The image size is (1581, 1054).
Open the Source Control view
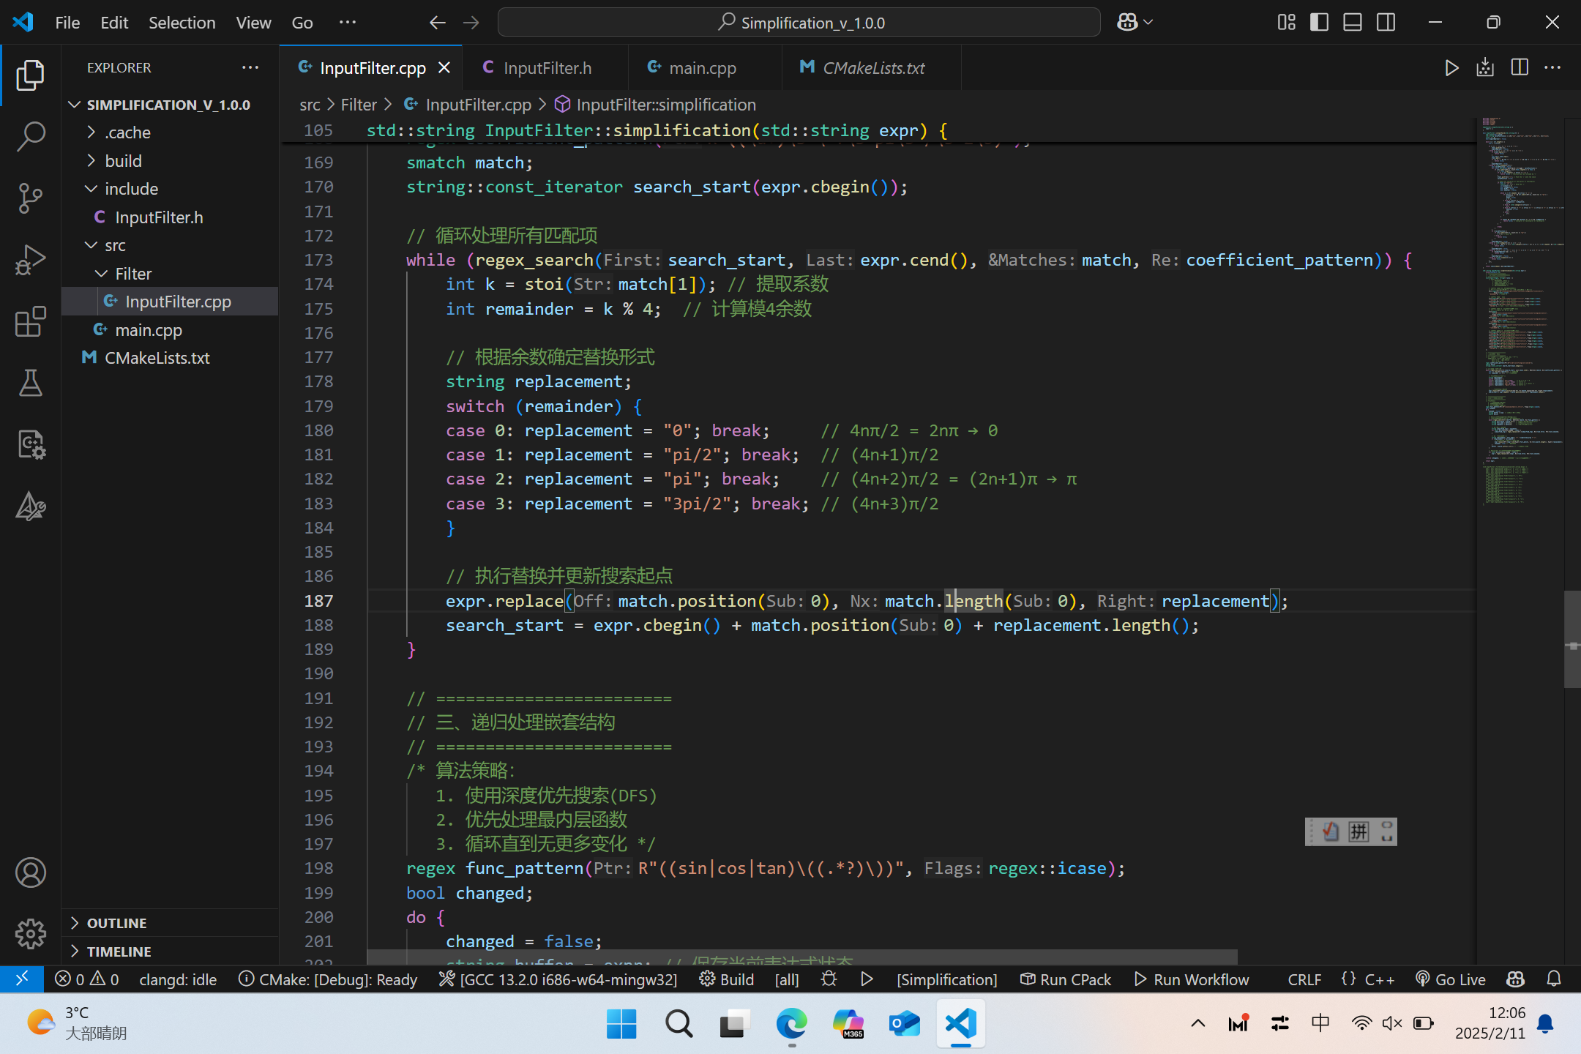[30, 198]
